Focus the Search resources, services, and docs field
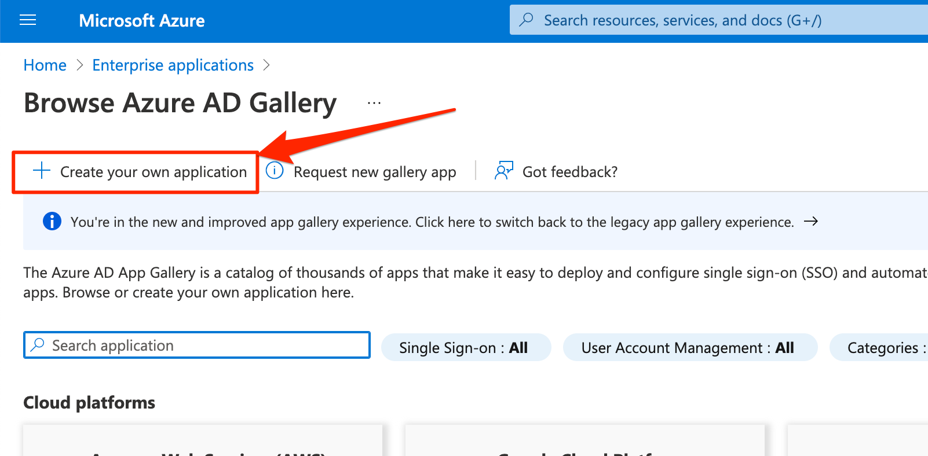 click(718, 20)
